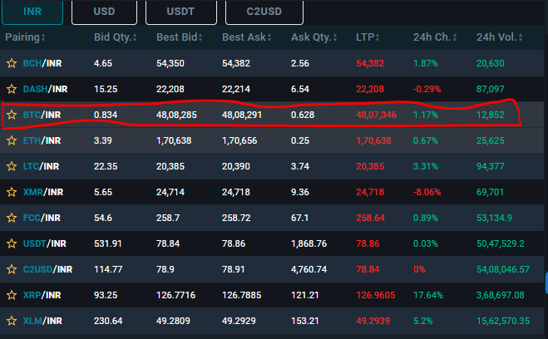
Task: Open the BTC/INR trading pair
Action: pos(42,115)
